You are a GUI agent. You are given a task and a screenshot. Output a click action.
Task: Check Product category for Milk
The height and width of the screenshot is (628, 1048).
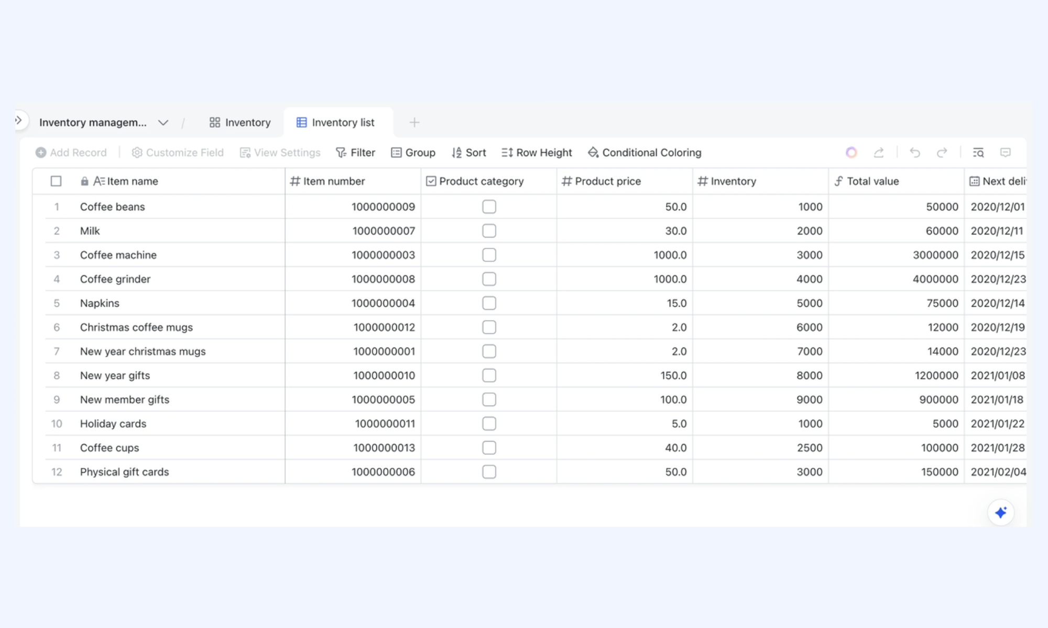pos(489,231)
